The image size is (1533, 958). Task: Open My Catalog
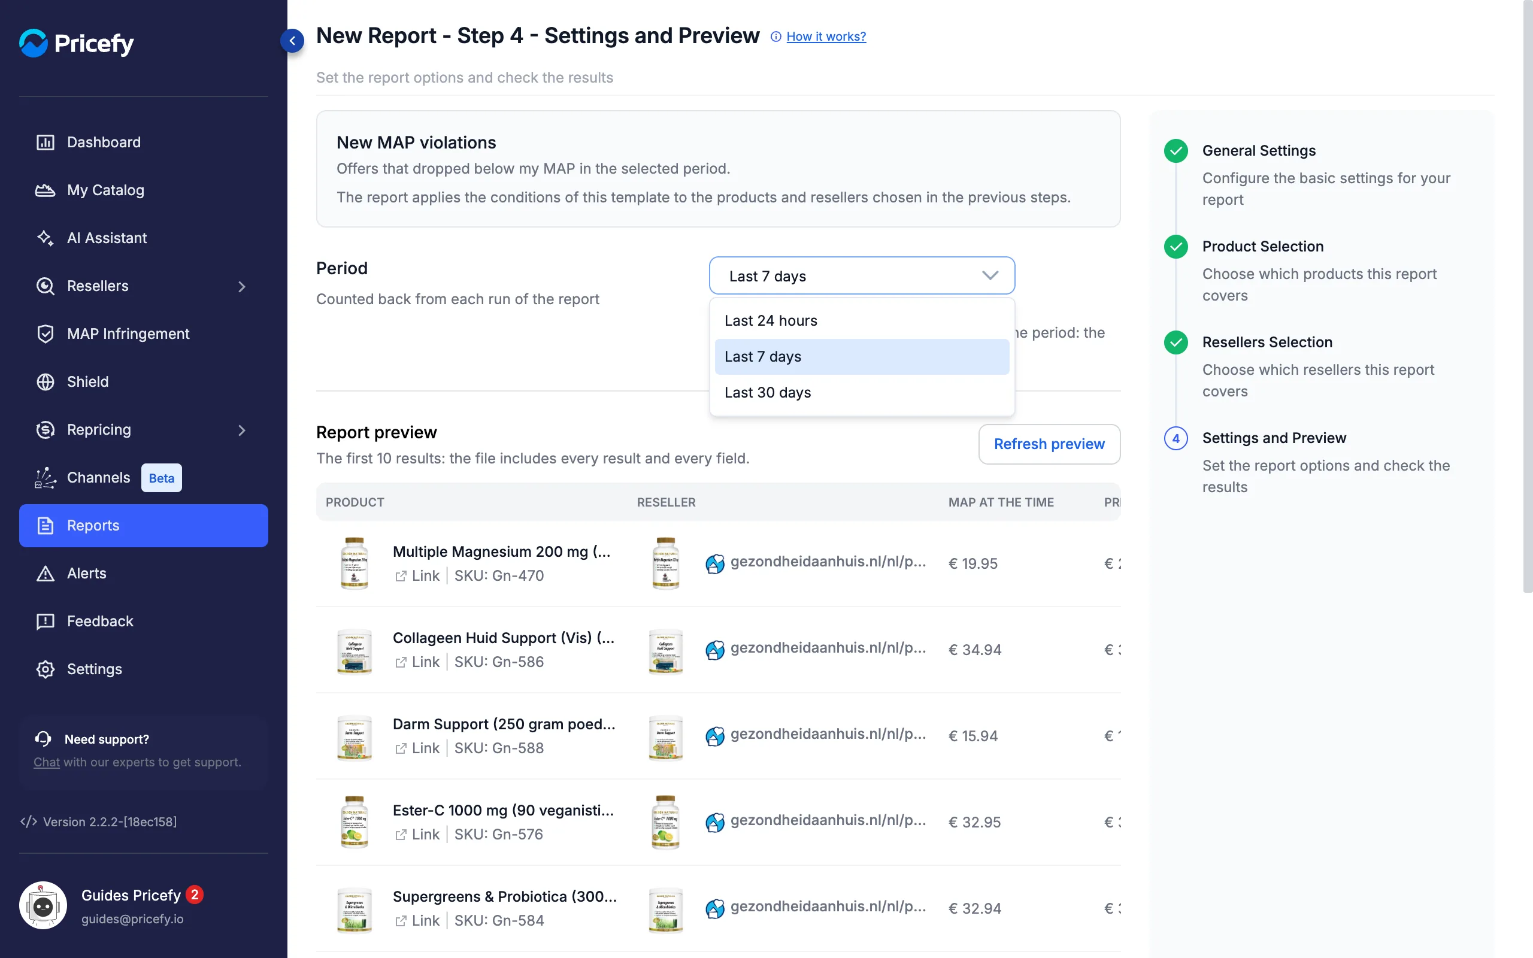(143, 190)
